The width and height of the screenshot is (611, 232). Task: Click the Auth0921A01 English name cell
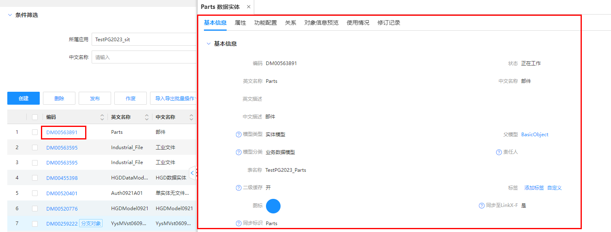[126, 194]
